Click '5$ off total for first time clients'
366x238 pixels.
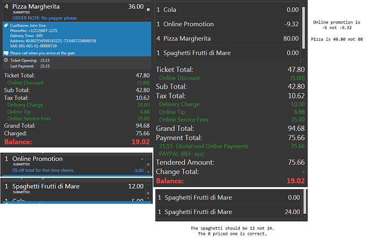(x=43, y=170)
